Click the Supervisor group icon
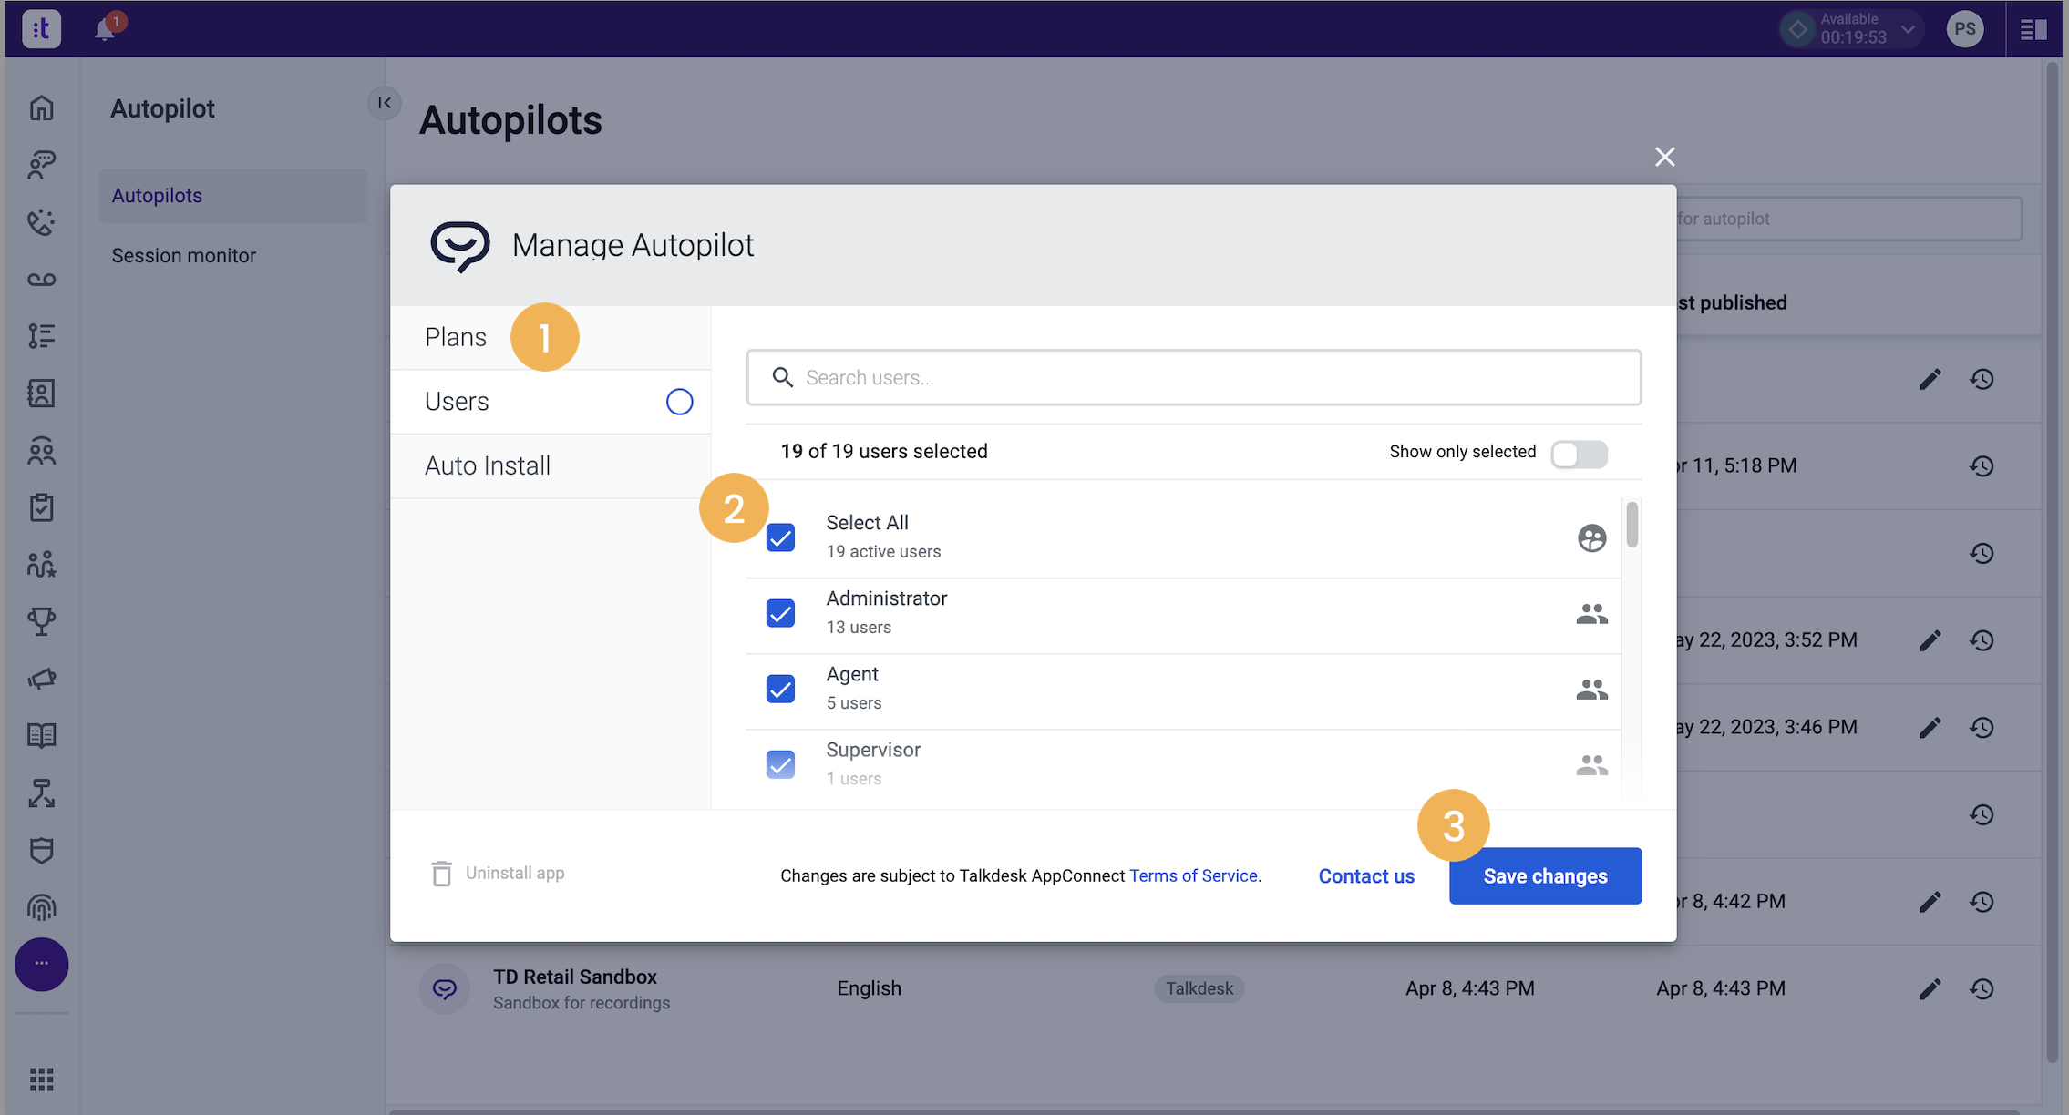2069x1115 pixels. [x=1591, y=765]
